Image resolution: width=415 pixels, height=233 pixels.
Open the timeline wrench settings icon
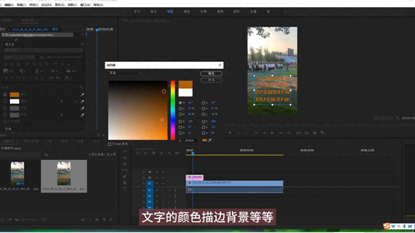(x=170, y=153)
